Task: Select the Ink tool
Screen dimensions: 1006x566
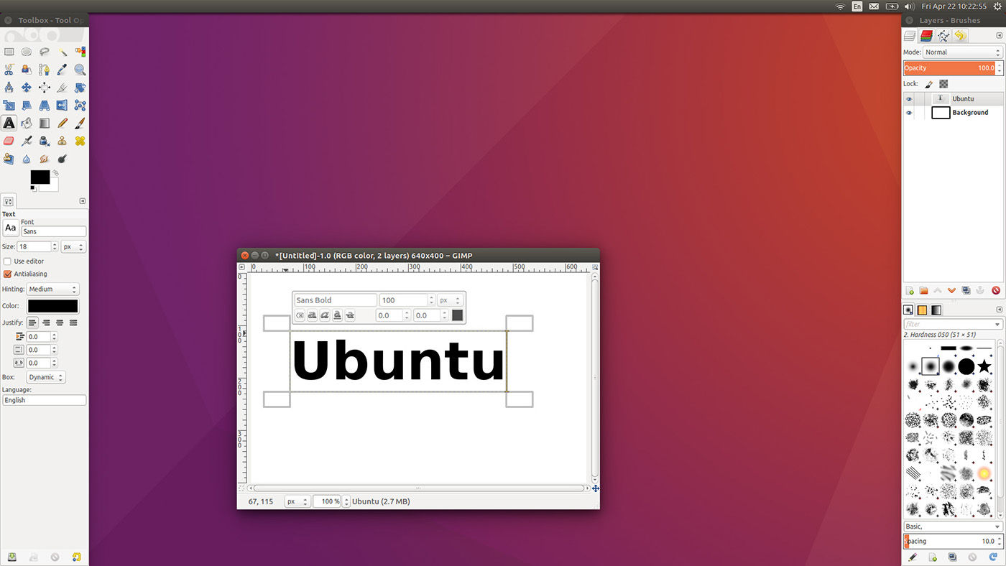Action: tap(45, 141)
